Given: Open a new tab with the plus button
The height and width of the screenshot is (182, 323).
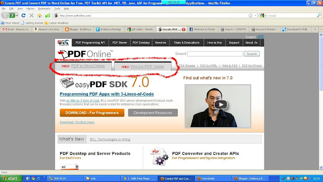Looking at the screenshot, I should click(315, 29).
